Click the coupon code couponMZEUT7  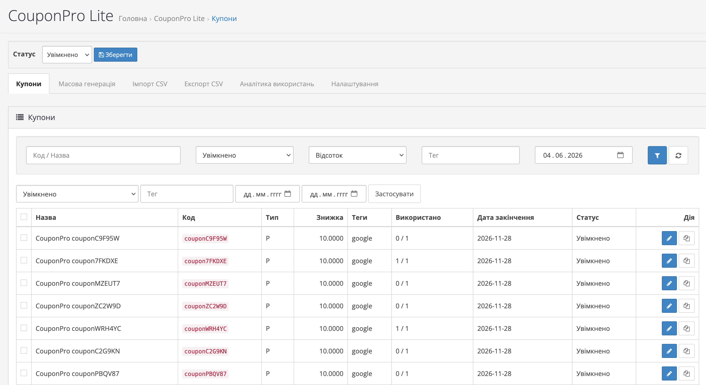tap(206, 283)
